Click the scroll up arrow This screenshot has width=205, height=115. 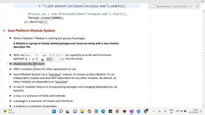204,11
